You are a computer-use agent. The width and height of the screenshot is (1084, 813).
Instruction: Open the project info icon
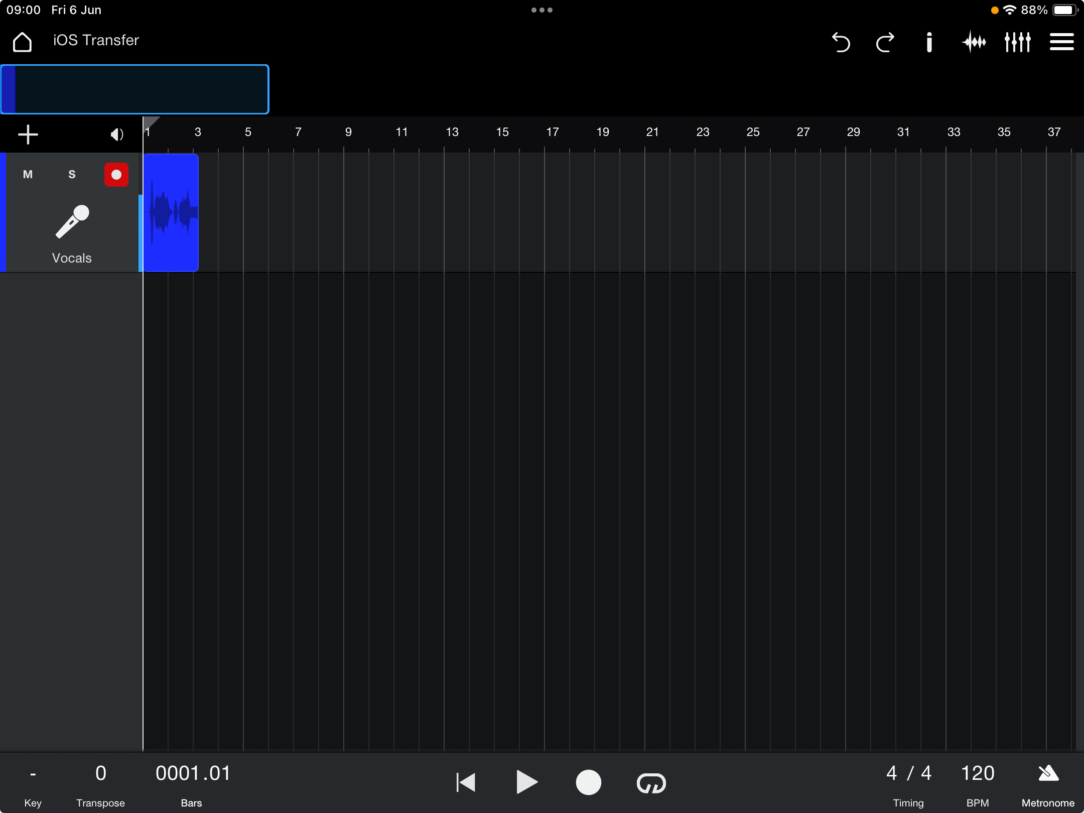[929, 42]
